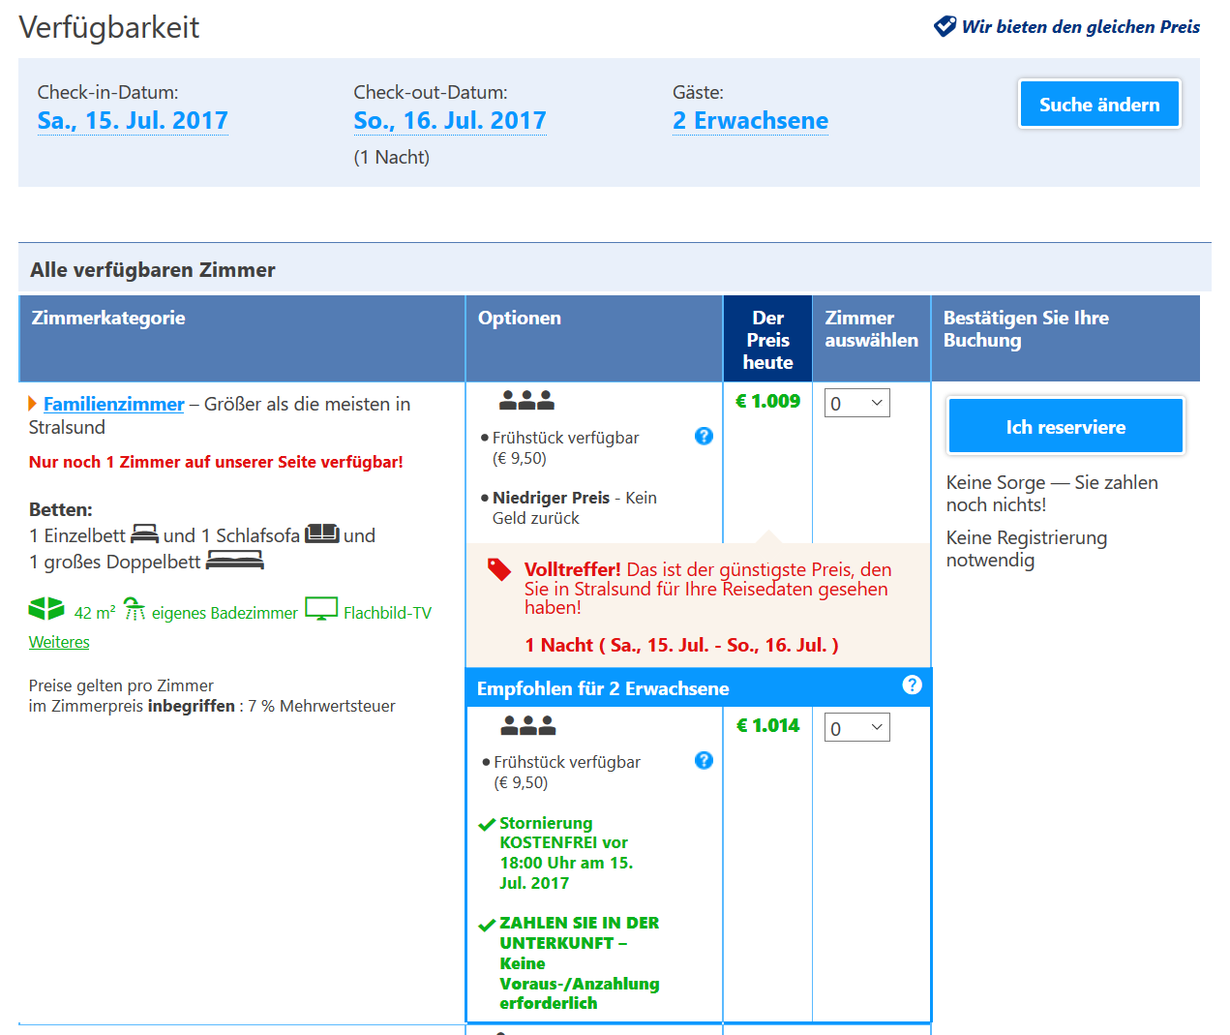
Task: Edit guests by clicking 2 Erwachsene
Action: point(749,119)
